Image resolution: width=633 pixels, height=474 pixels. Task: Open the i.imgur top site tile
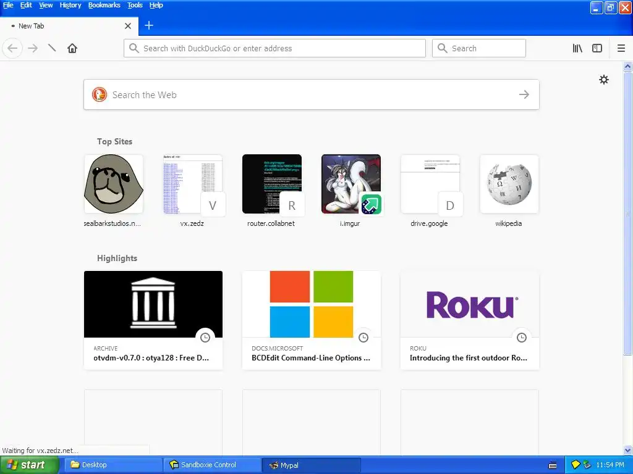[351, 184]
